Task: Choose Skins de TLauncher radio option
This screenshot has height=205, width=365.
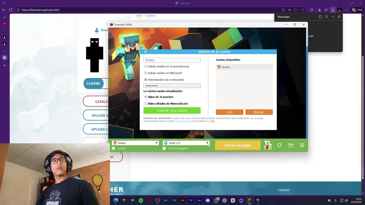Action: [146, 97]
